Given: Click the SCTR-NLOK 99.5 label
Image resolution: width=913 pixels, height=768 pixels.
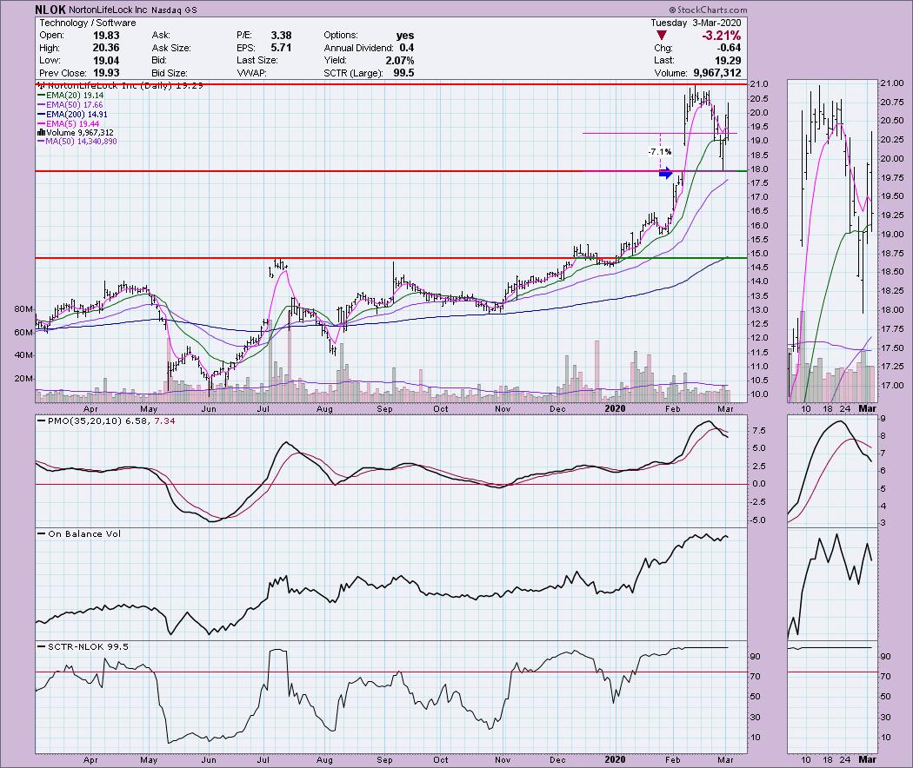Looking at the screenshot, I should [83, 646].
